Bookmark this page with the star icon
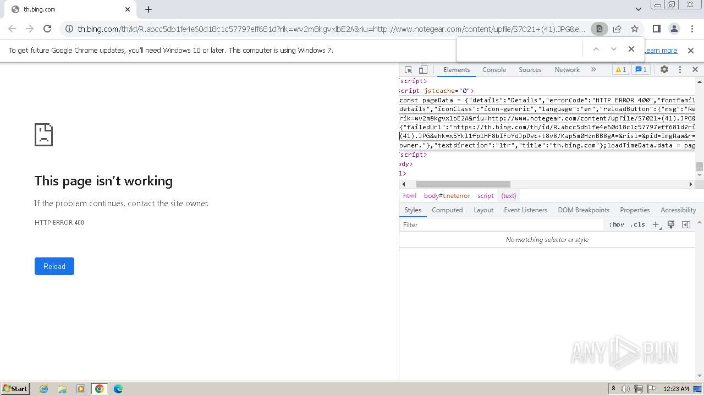This screenshot has height=396, width=704. [x=635, y=29]
